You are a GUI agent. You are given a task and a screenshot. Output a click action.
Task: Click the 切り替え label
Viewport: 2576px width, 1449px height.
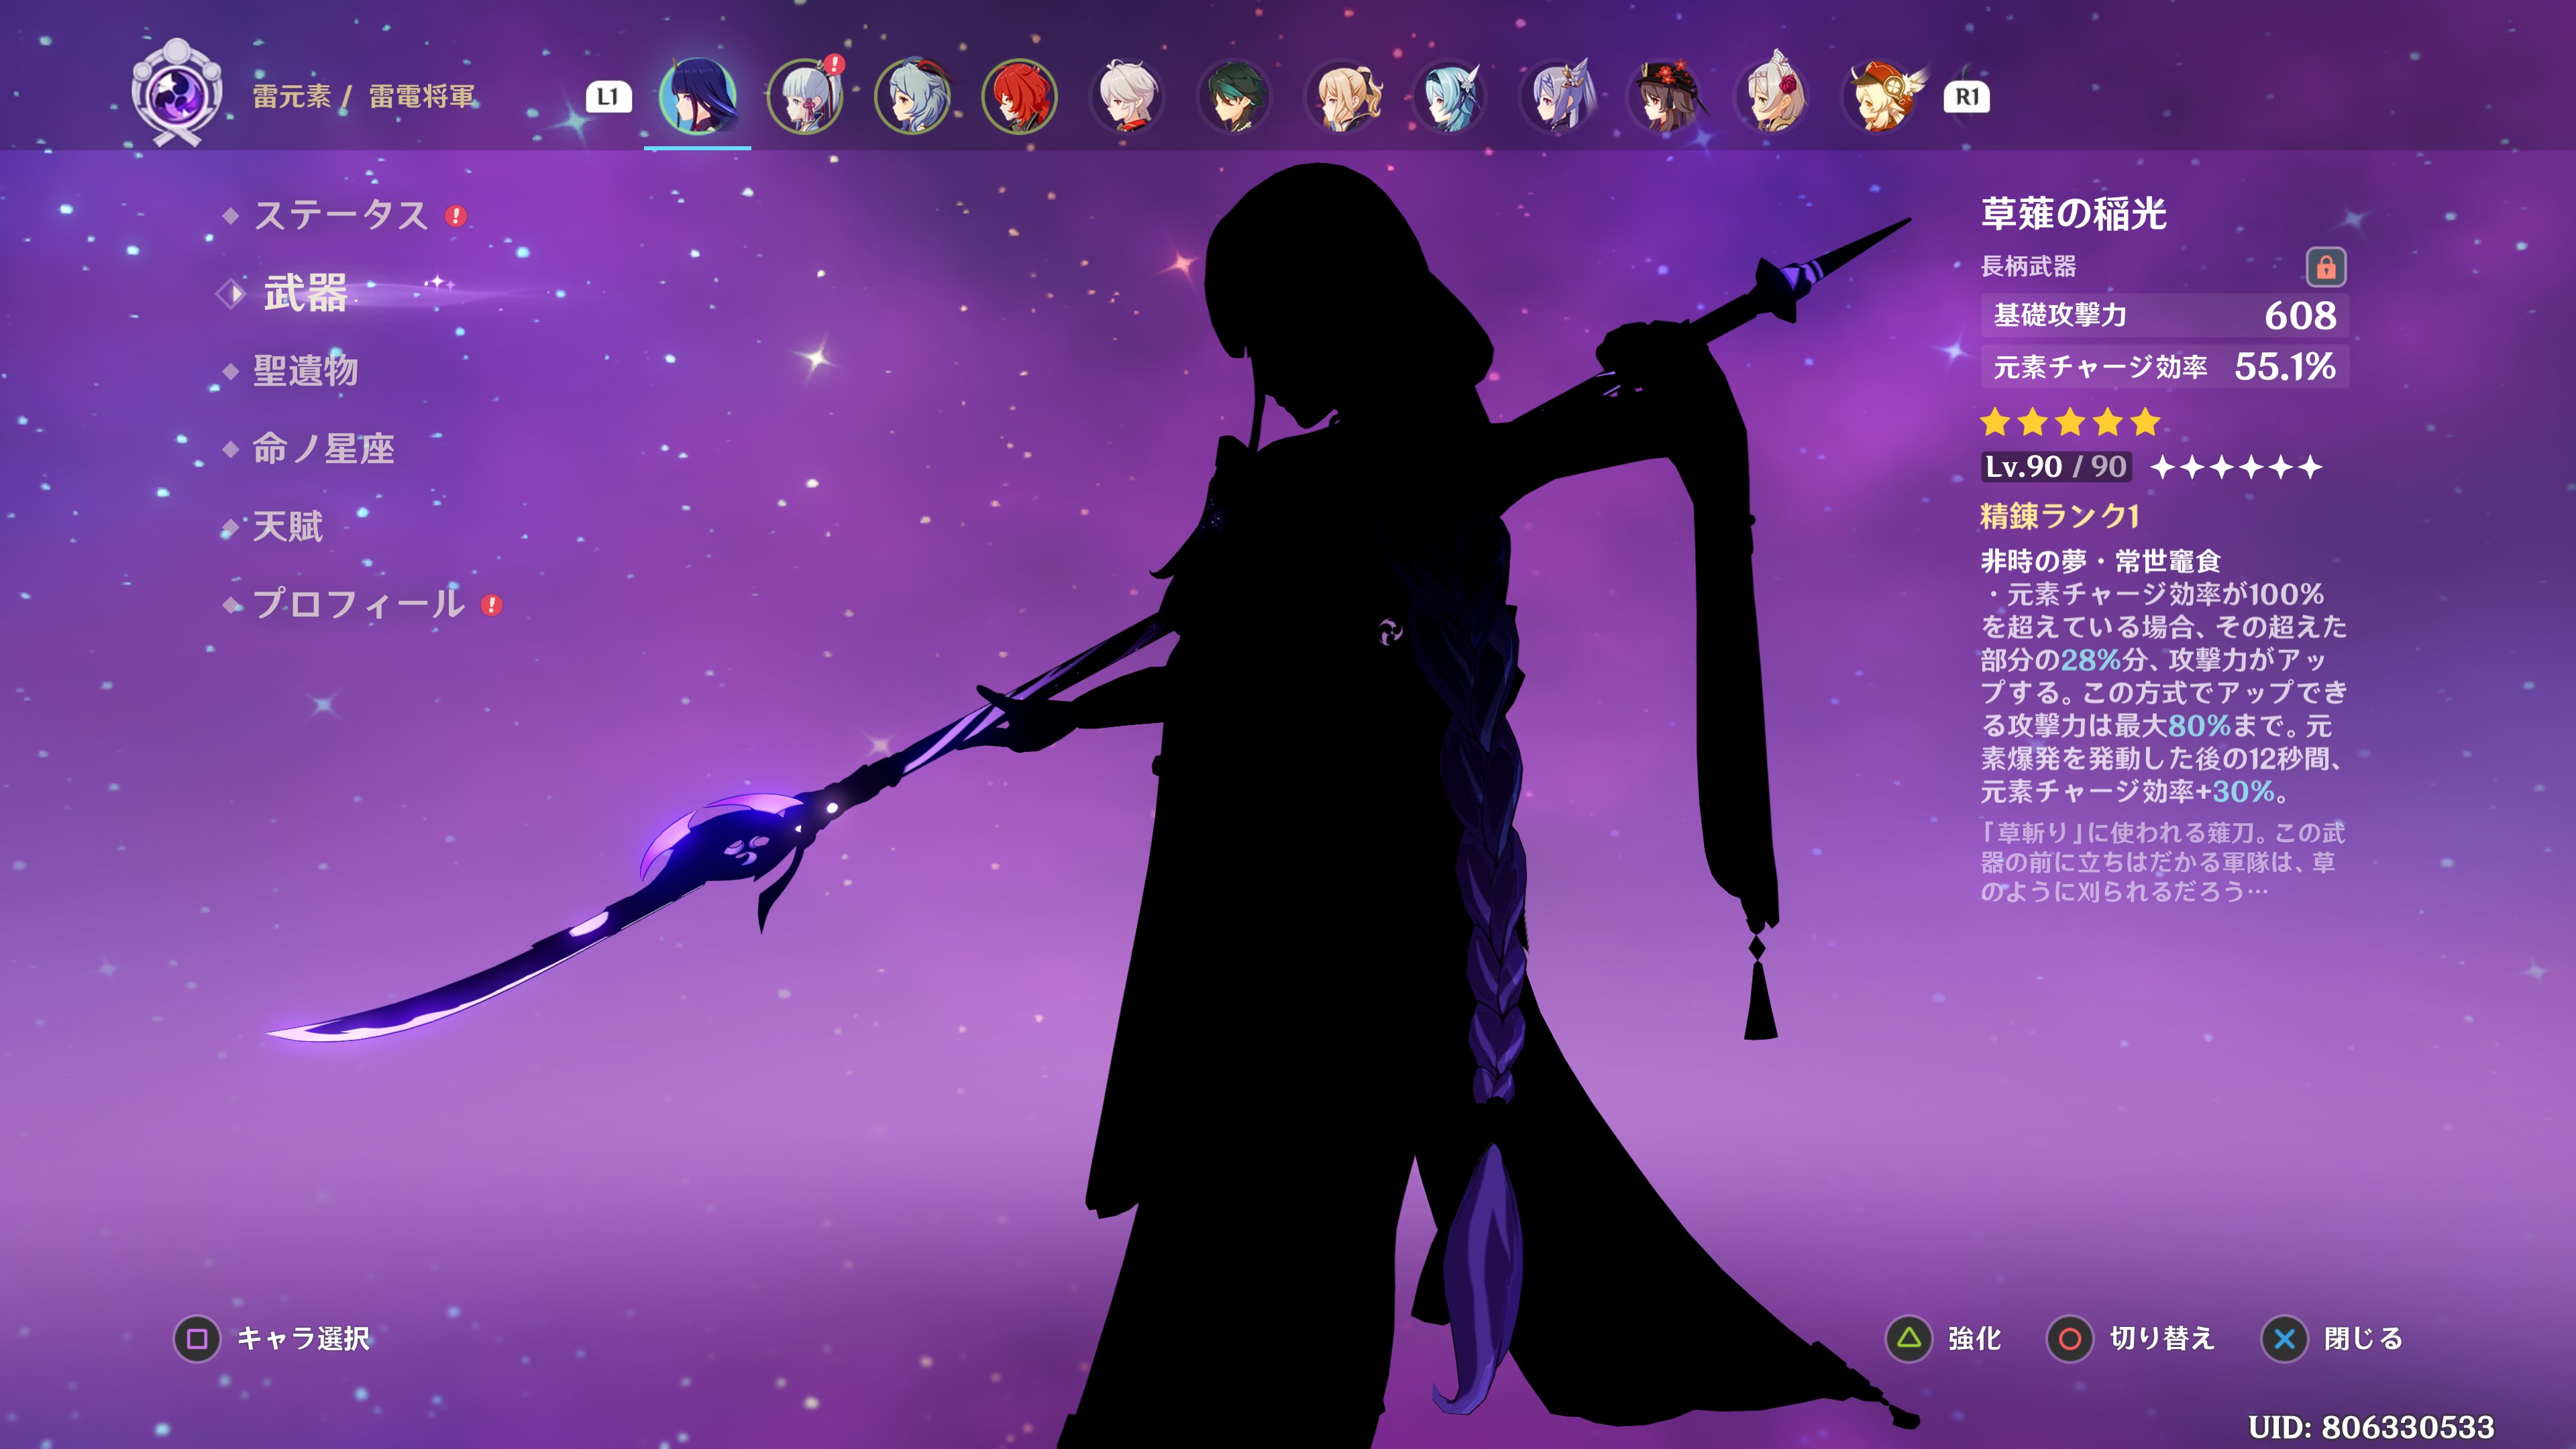pyautogui.click(x=2162, y=1338)
